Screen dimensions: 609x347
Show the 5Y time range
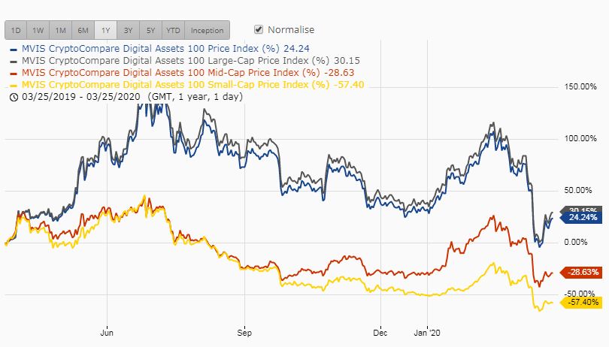[x=150, y=30]
